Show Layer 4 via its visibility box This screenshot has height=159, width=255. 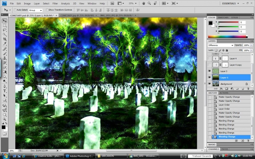point(210,59)
